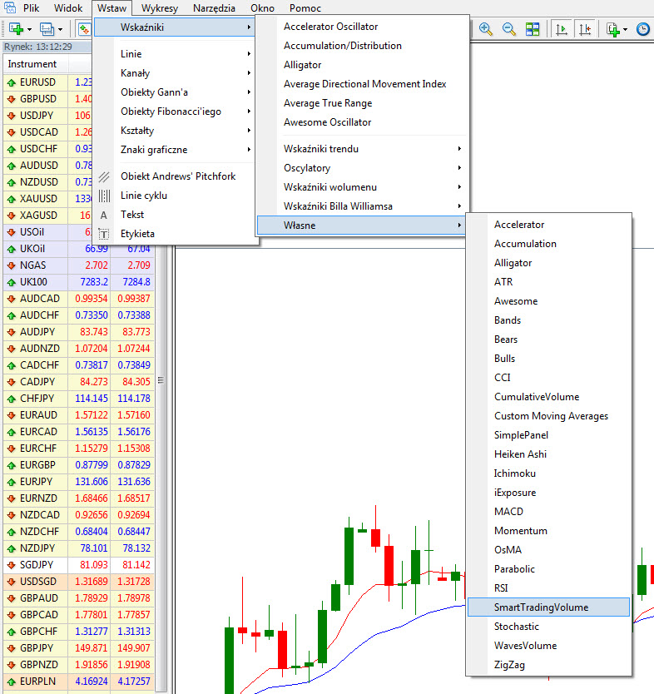Click UK100 up-arrow icon

coord(12,282)
